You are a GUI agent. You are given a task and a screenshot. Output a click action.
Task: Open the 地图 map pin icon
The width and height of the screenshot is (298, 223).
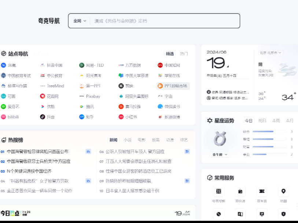283,191
